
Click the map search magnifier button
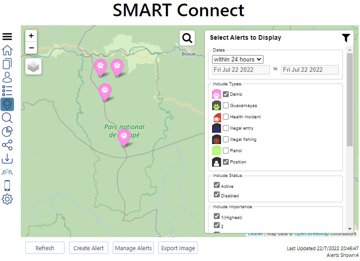(187, 38)
